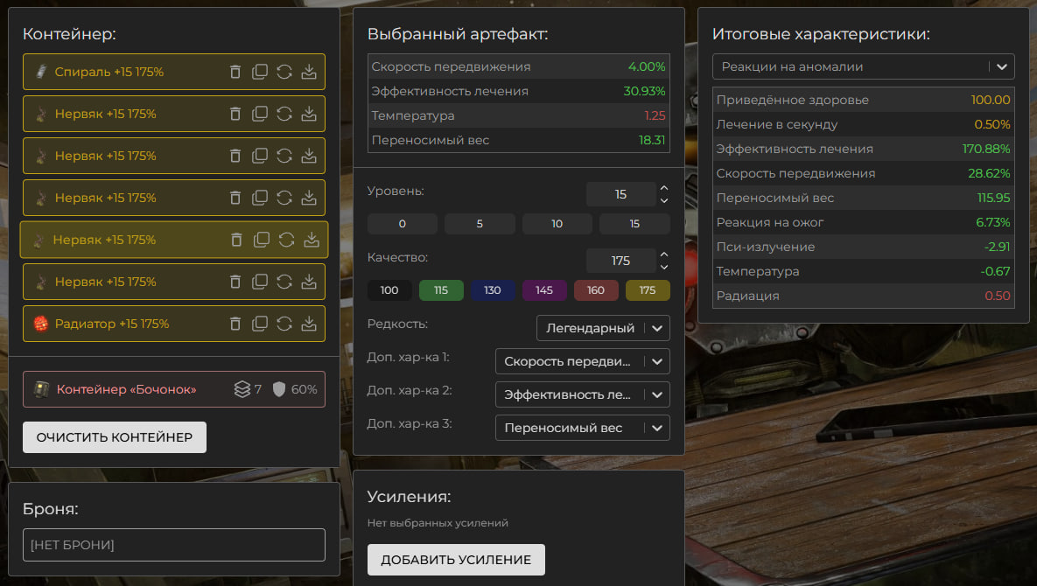Click the Реакция на ожог 6.73% row
The width and height of the screenshot is (1037, 586).
(863, 222)
